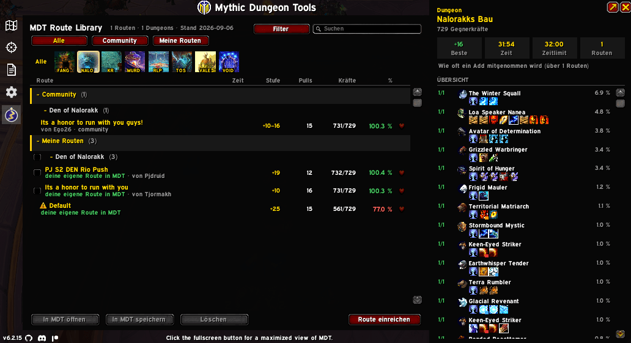This screenshot has height=343, width=631.
Task: Click the fullscreen arrow button top right
Action: [613, 7]
